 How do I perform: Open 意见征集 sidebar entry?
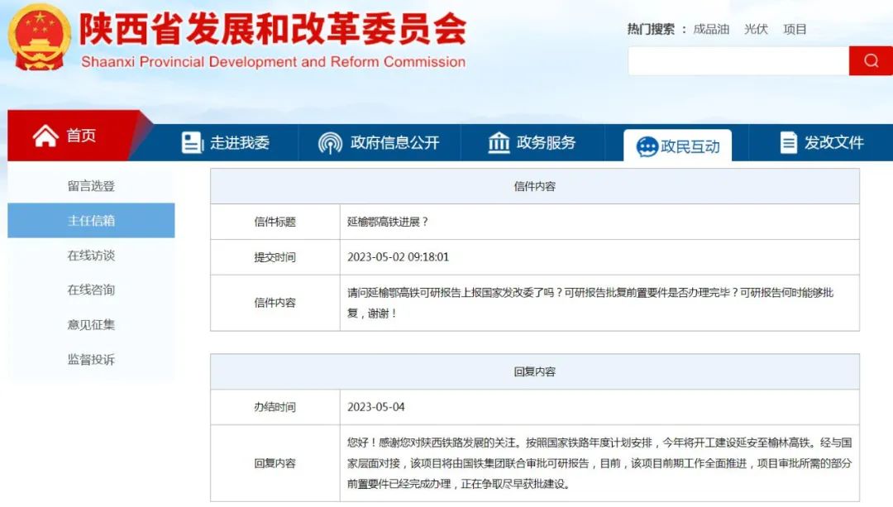pyautogui.click(x=91, y=325)
